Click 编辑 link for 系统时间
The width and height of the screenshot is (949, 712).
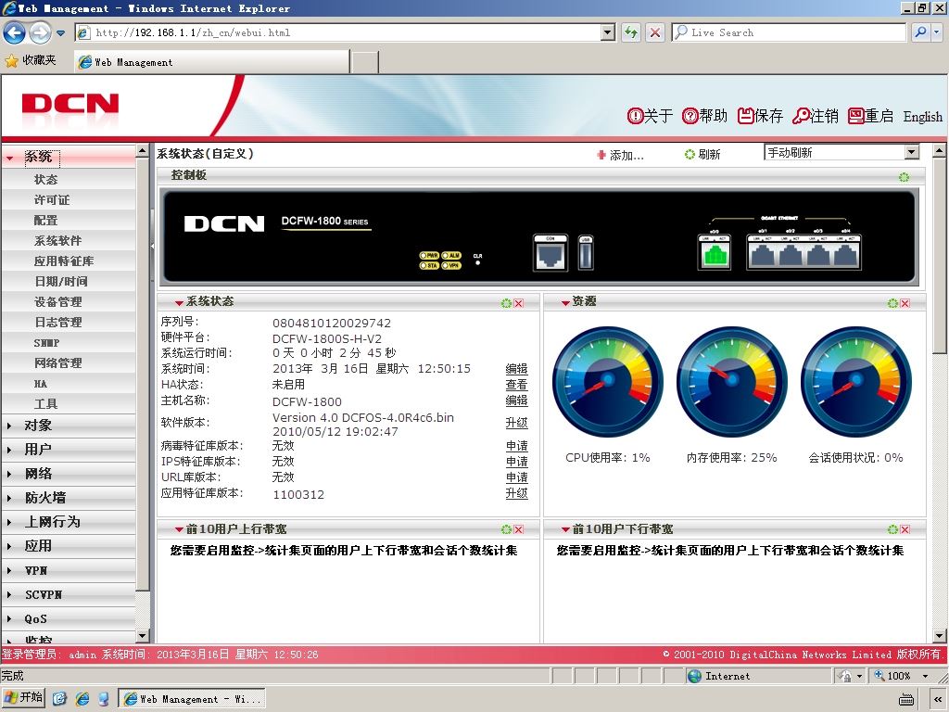(x=516, y=369)
